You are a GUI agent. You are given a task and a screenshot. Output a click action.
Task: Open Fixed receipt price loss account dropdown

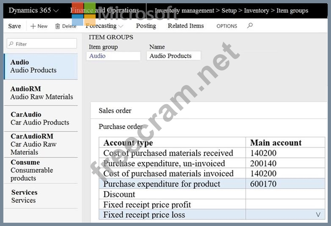318,215
